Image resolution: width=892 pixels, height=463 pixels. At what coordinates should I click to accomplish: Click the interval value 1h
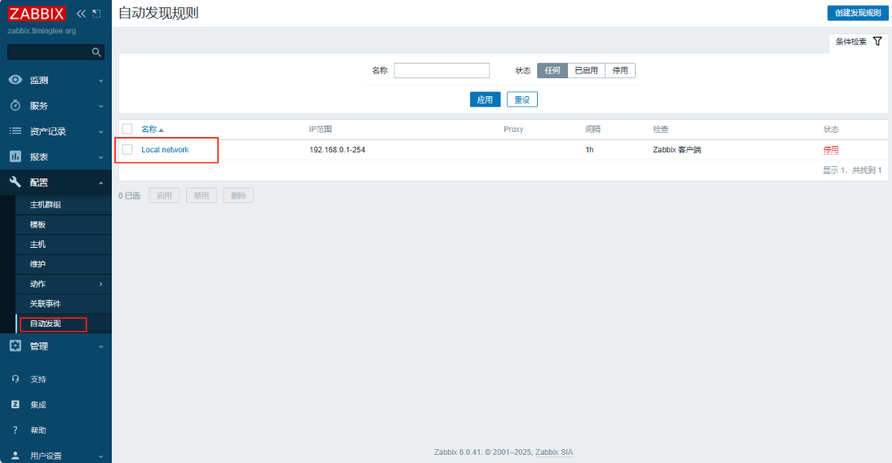pos(589,149)
